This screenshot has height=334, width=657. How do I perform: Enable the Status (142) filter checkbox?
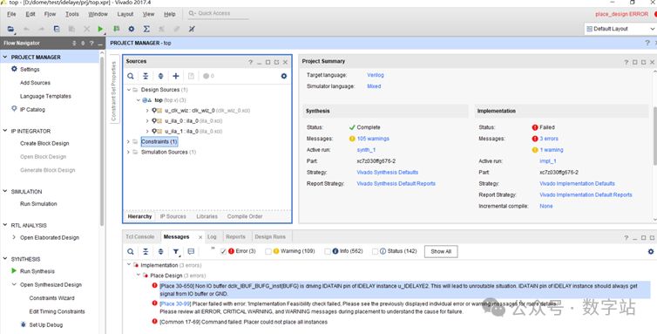[375, 251]
